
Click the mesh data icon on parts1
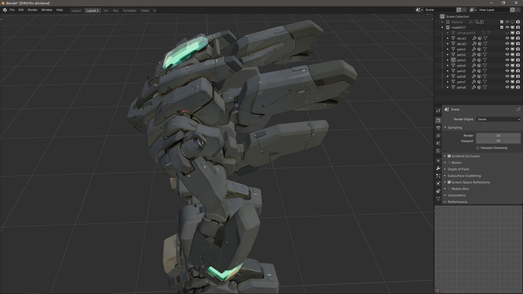(485, 49)
